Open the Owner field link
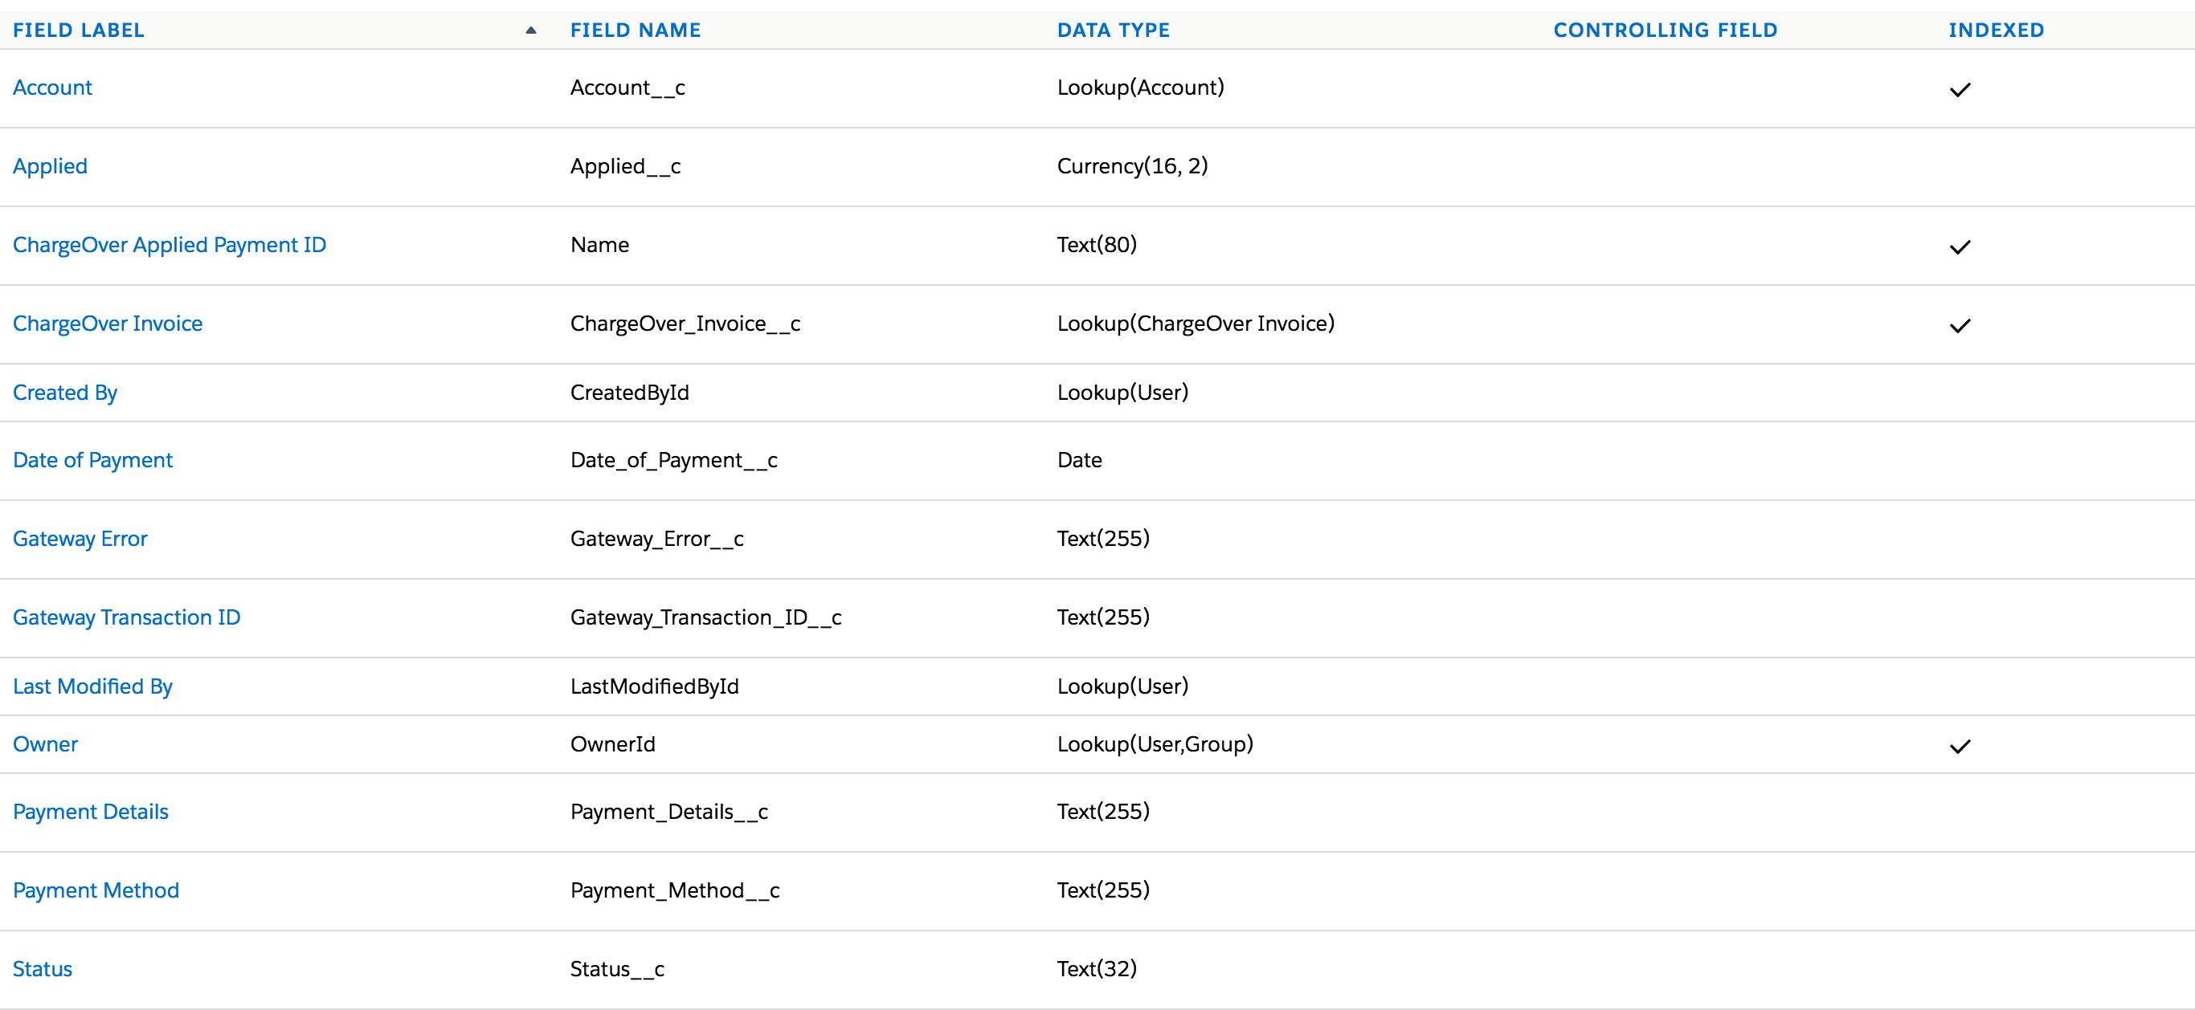 click(45, 744)
